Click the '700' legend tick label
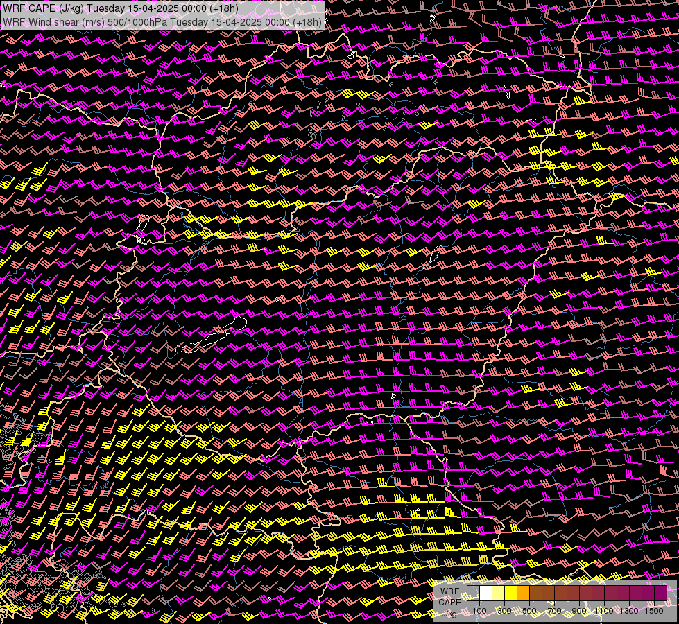Viewport: 679px width, 624px height. (x=554, y=611)
